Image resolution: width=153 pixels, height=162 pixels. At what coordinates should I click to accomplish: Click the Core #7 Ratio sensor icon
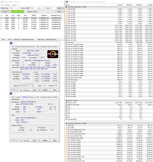[66, 96]
